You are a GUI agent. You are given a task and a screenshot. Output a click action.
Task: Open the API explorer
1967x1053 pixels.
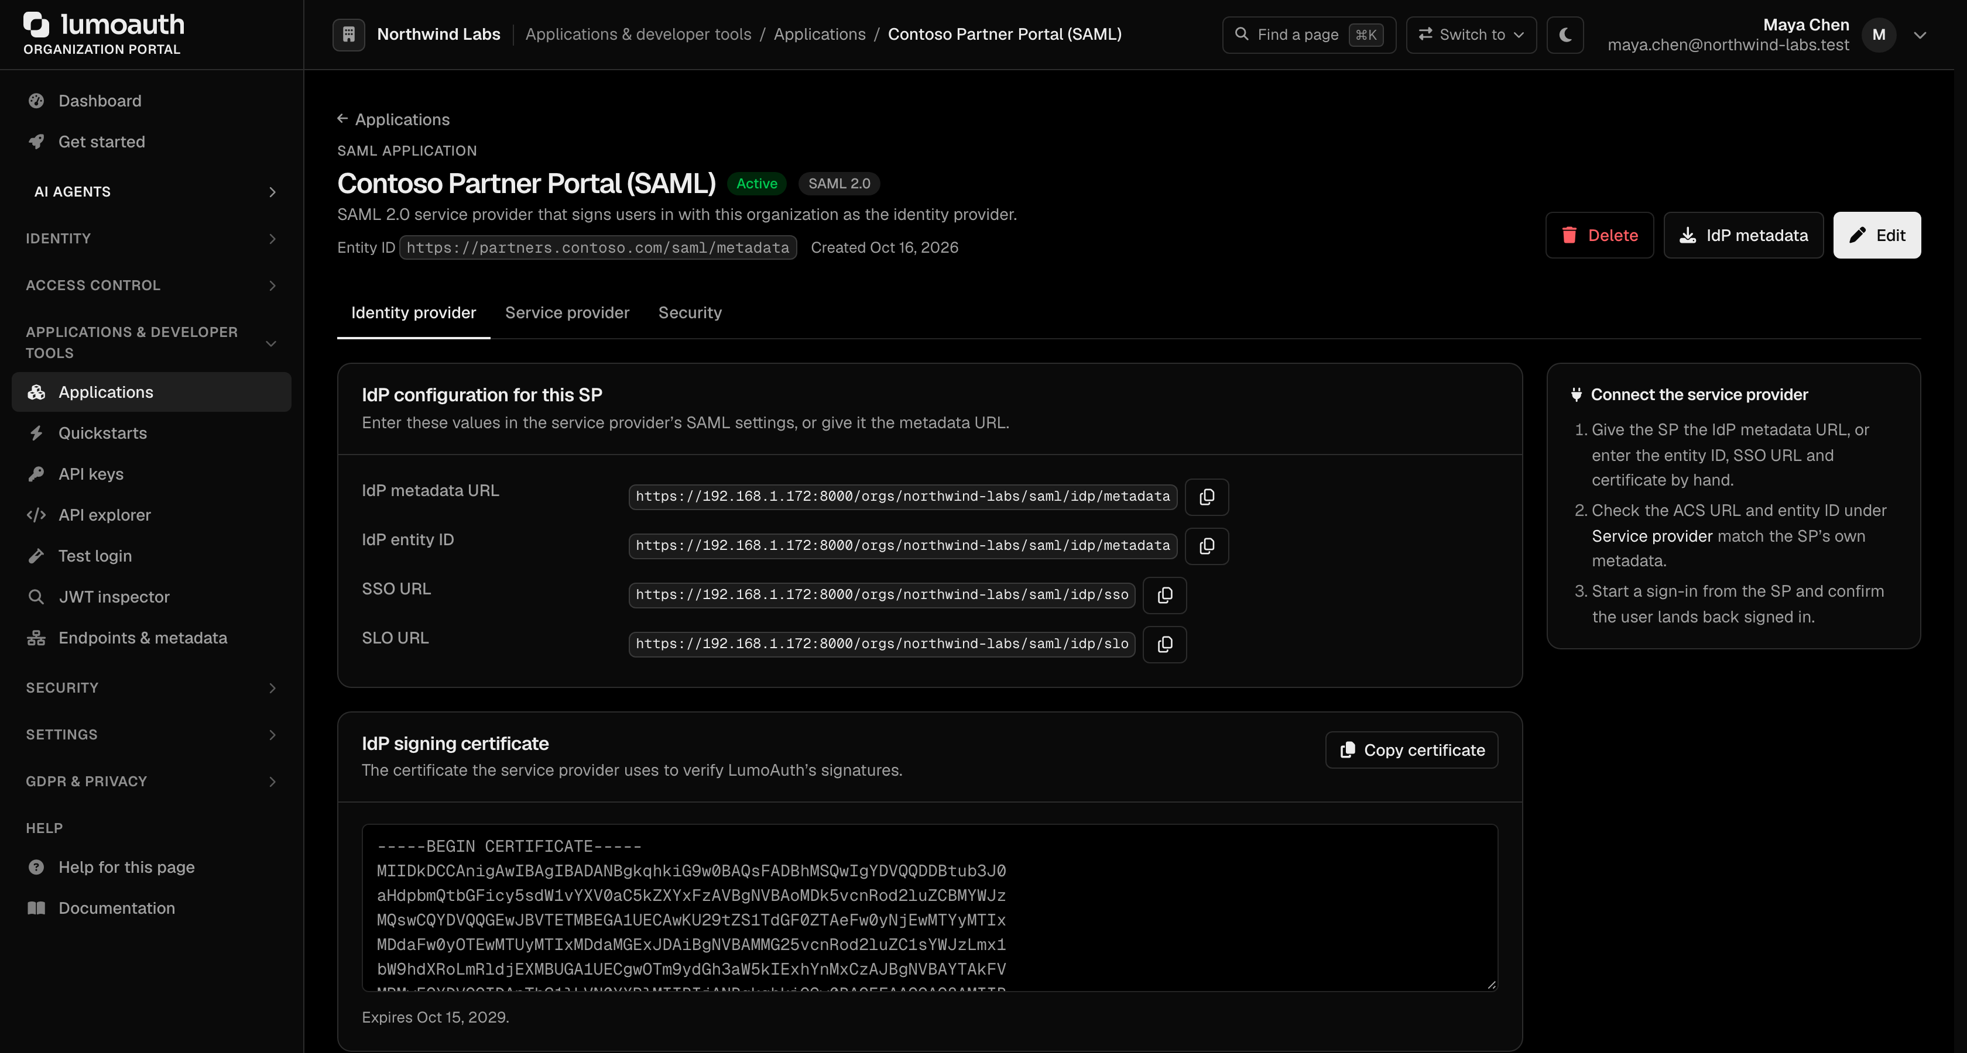[151, 515]
